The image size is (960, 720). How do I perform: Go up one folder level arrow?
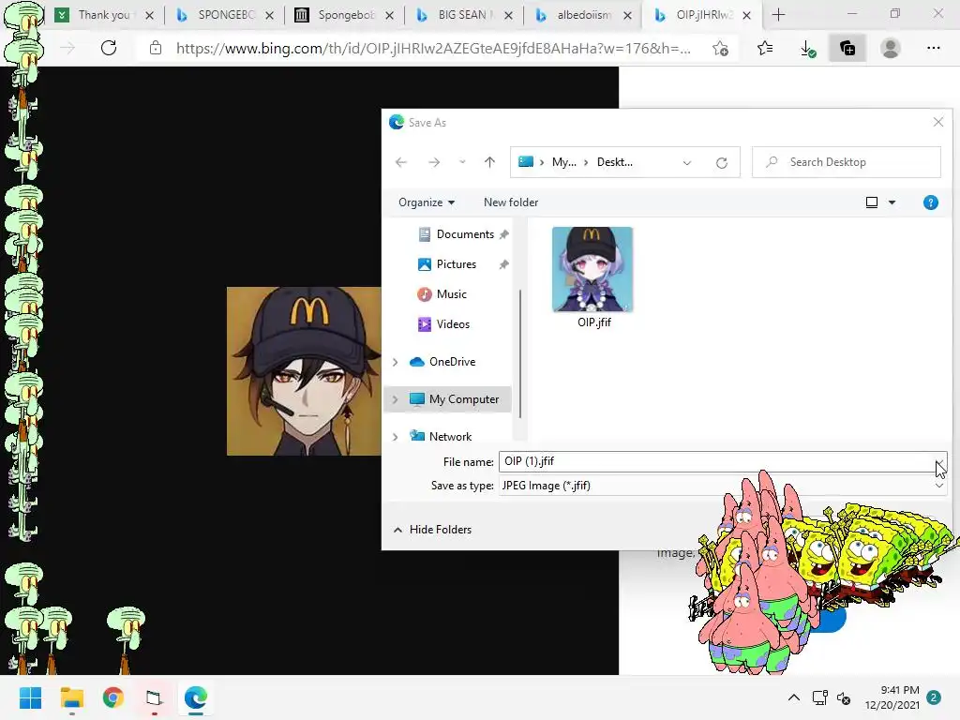coord(489,162)
